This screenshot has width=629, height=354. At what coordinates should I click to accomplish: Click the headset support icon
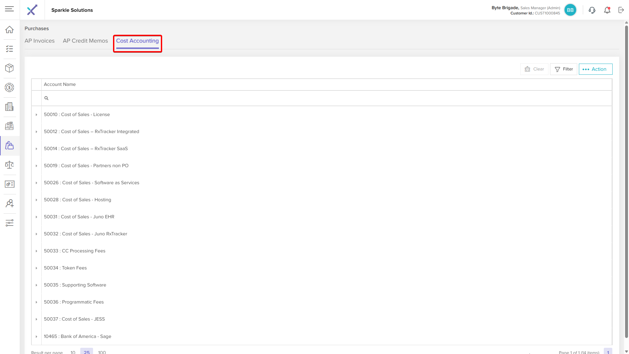[x=592, y=10]
